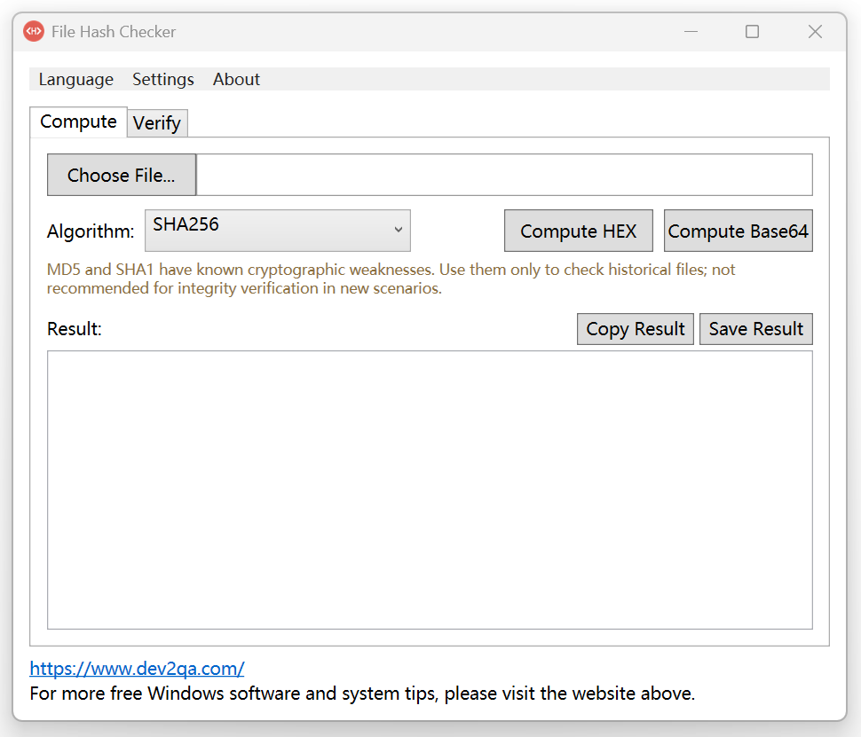Open the Settings menu
This screenshot has height=737, width=861.
(163, 80)
